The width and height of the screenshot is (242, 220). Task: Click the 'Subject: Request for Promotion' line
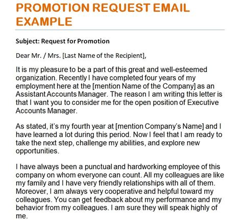(63, 41)
